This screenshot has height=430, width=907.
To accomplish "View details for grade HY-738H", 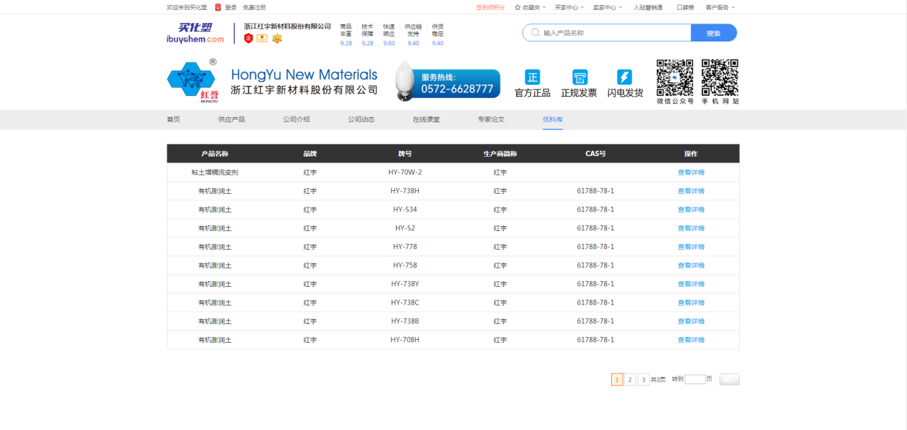I will point(691,191).
